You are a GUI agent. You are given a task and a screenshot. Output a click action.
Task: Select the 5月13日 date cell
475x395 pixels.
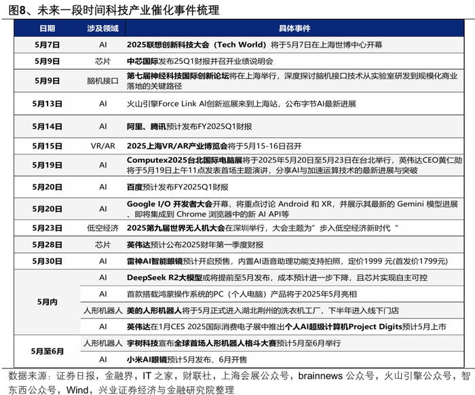(x=47, y=104)
